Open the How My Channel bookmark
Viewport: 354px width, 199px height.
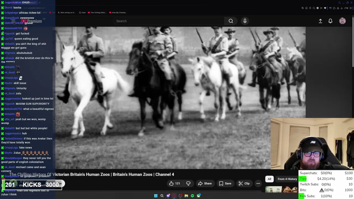[118, 12]
